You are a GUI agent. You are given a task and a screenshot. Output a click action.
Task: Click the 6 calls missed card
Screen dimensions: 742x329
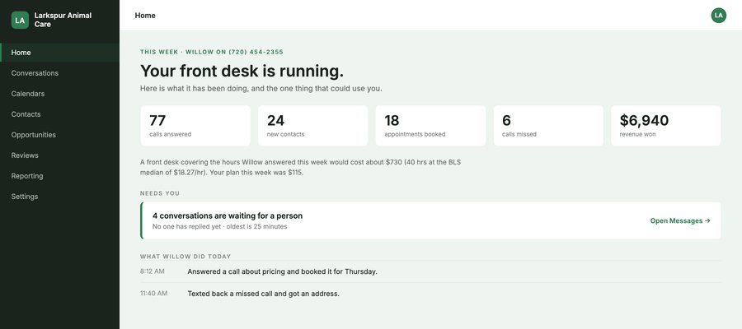(x=548, y=126)
